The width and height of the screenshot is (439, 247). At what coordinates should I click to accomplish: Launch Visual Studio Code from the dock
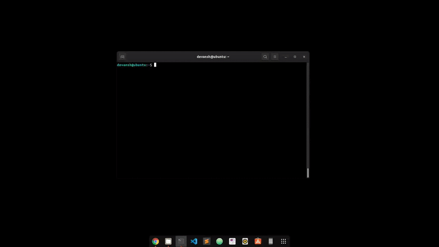tap(194, 241)
